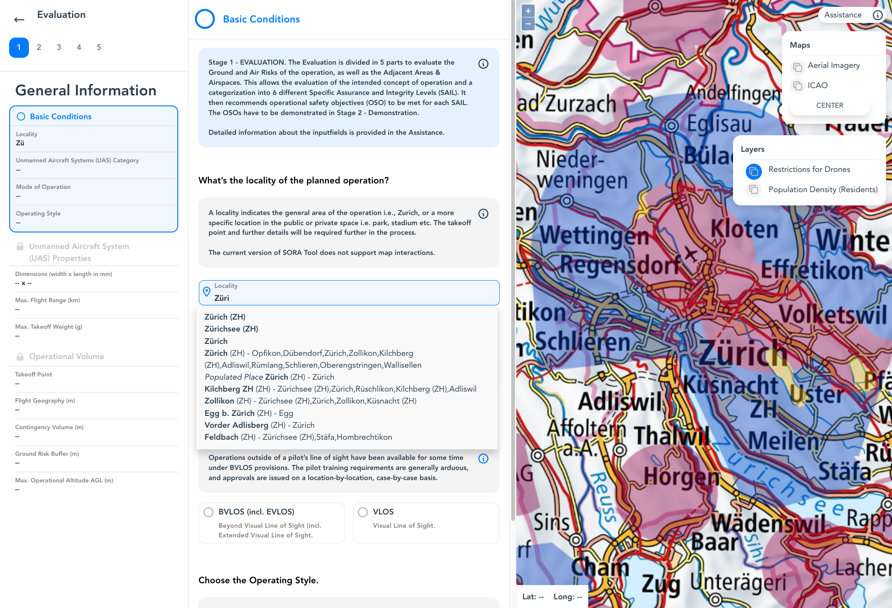Click the lock icon beside Unmanned Aircraft System Properties
This screenshot has width=892, height=608.
pos(20,247)
